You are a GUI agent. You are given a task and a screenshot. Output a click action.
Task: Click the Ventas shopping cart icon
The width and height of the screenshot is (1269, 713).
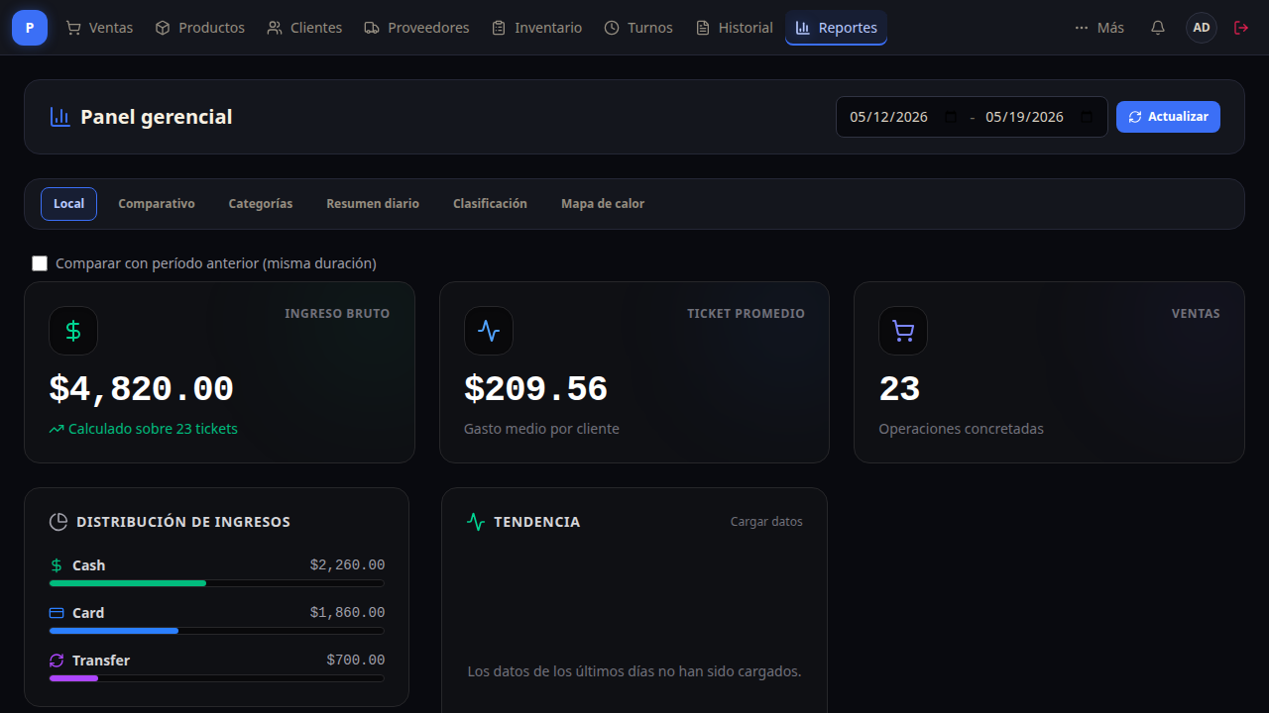pos(73,28)
